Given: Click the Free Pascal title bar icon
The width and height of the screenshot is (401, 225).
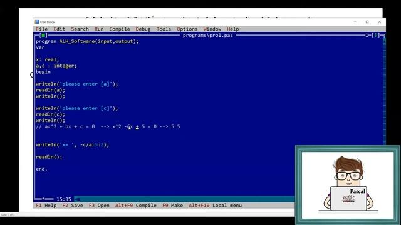Looking at the screenshot, I should tap(37, 22).
